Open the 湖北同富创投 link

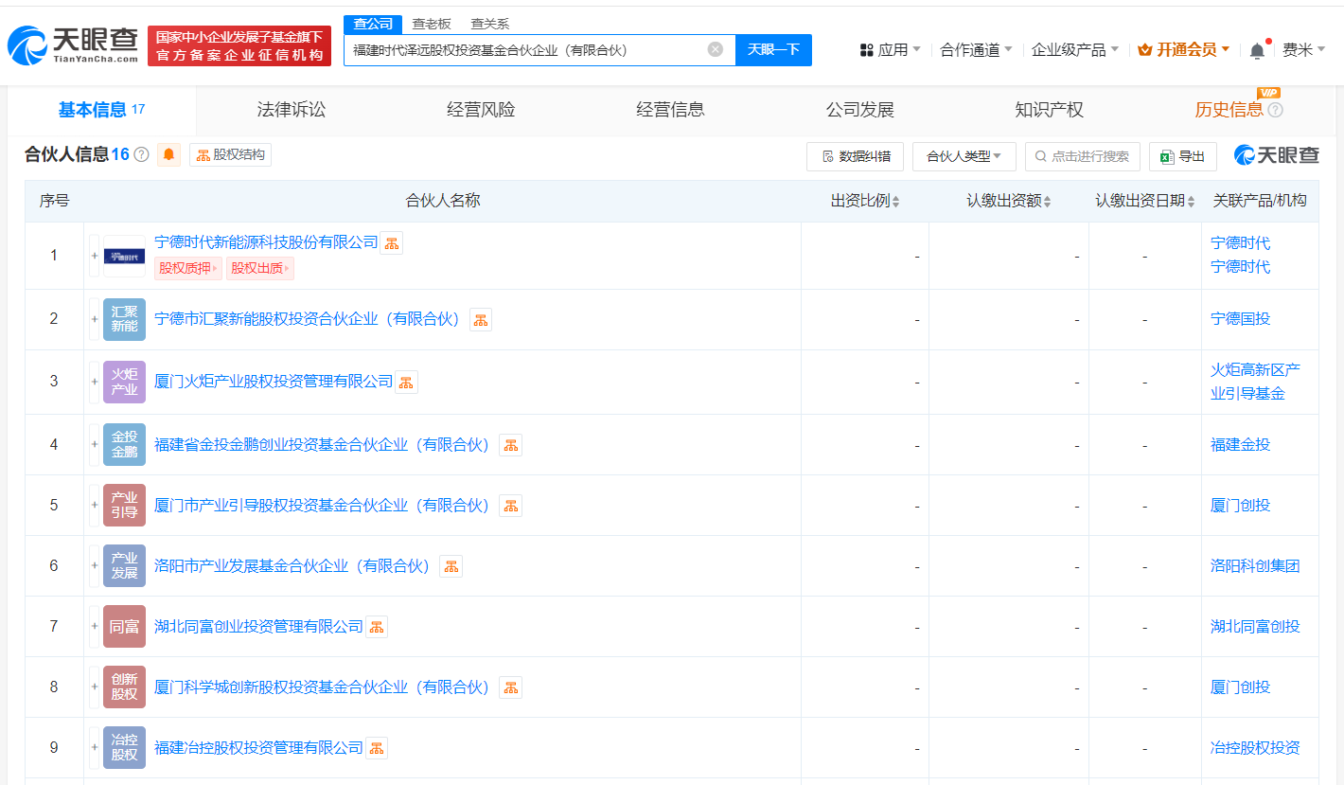1255,626
